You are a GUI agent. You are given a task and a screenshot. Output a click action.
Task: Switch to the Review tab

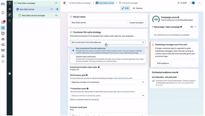[x=138, y=8]
